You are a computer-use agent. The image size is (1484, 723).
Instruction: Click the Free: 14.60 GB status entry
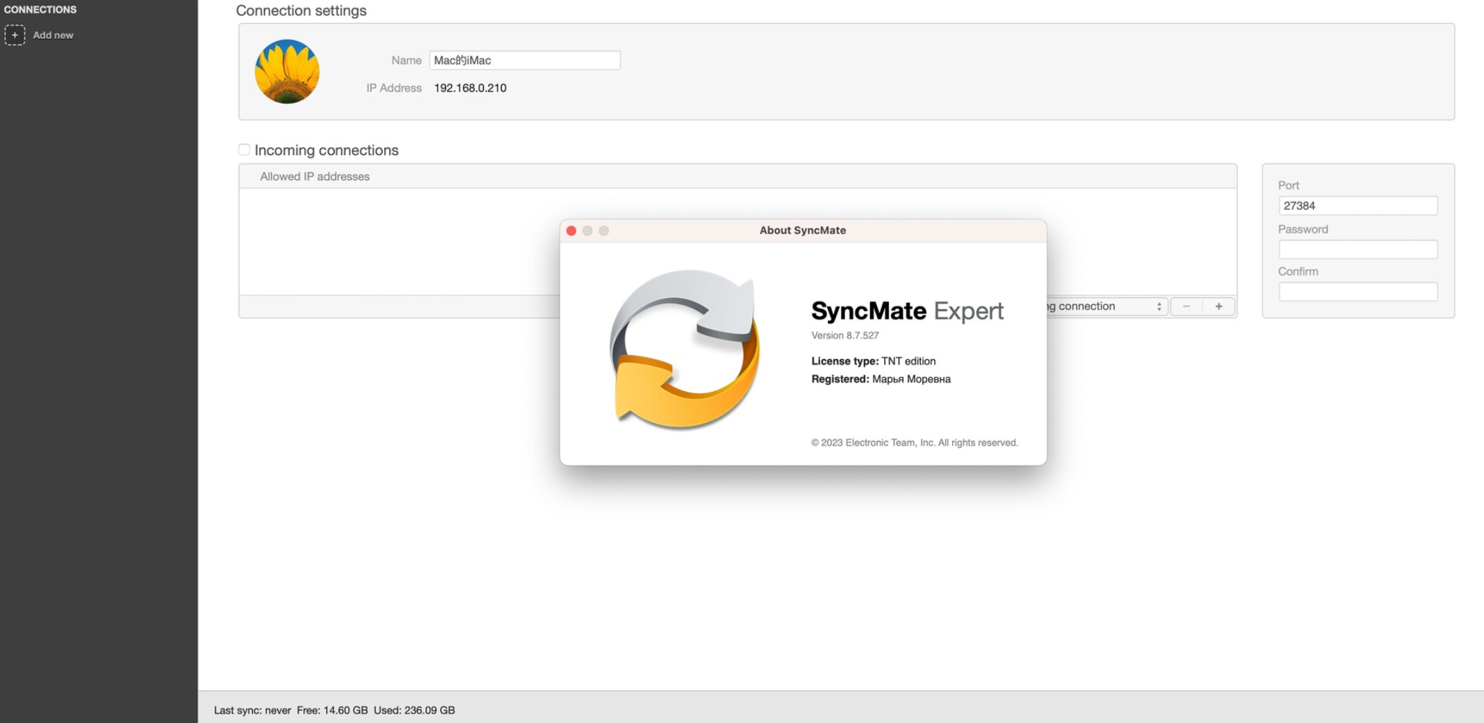(332, 710)
